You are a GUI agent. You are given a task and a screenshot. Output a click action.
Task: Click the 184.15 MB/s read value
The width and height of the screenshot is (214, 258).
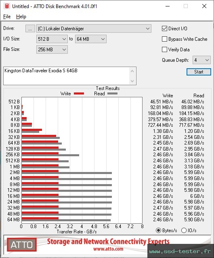point(192,113)
